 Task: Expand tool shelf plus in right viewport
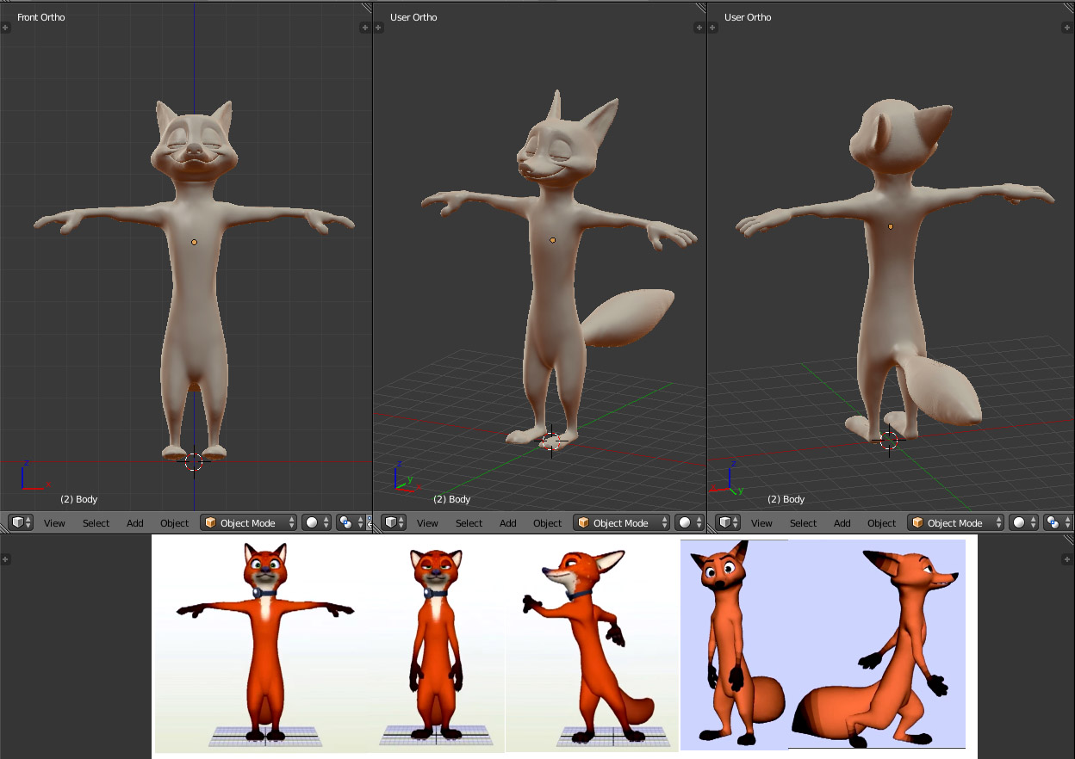[712, 28]
